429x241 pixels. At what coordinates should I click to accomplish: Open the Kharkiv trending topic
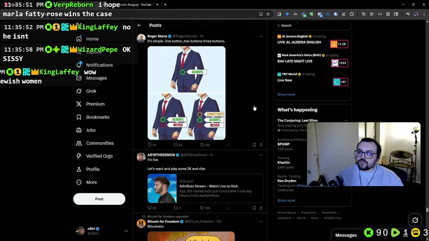pos(284,162)
